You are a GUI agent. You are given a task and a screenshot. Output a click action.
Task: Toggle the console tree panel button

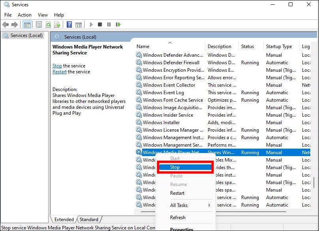[x=27, y=24]
